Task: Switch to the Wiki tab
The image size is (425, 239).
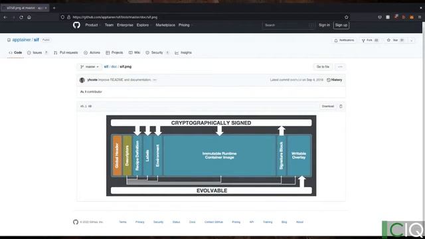Action: (134, 52)
